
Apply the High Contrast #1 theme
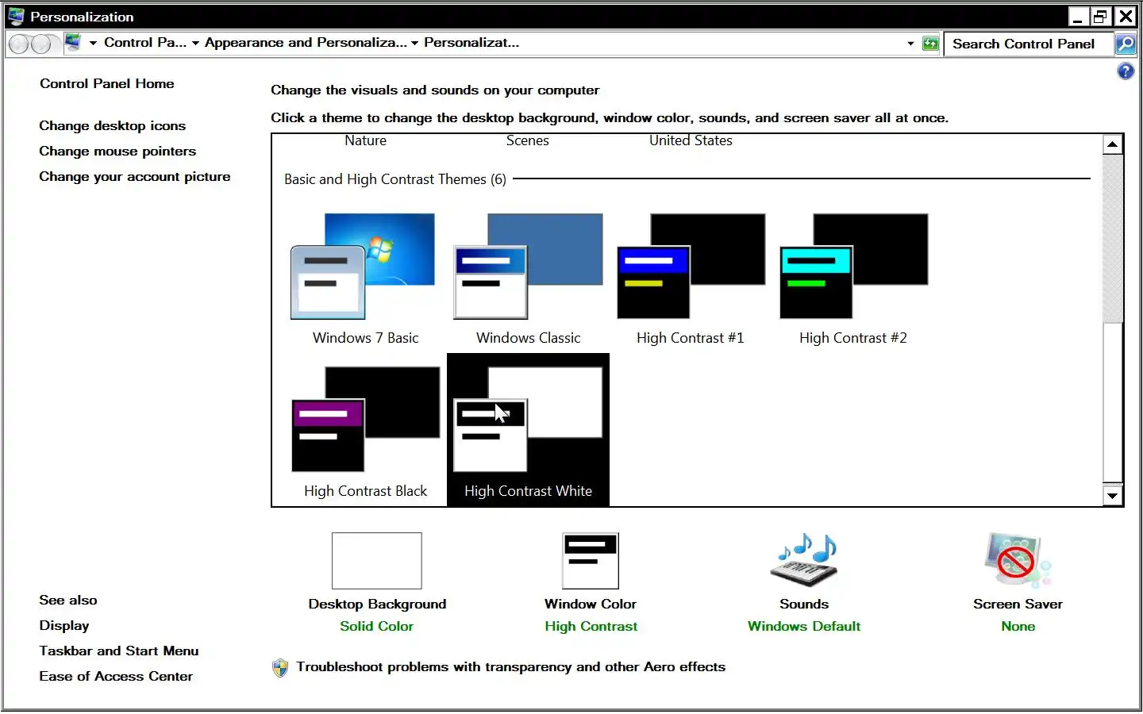tap(691, 276)
